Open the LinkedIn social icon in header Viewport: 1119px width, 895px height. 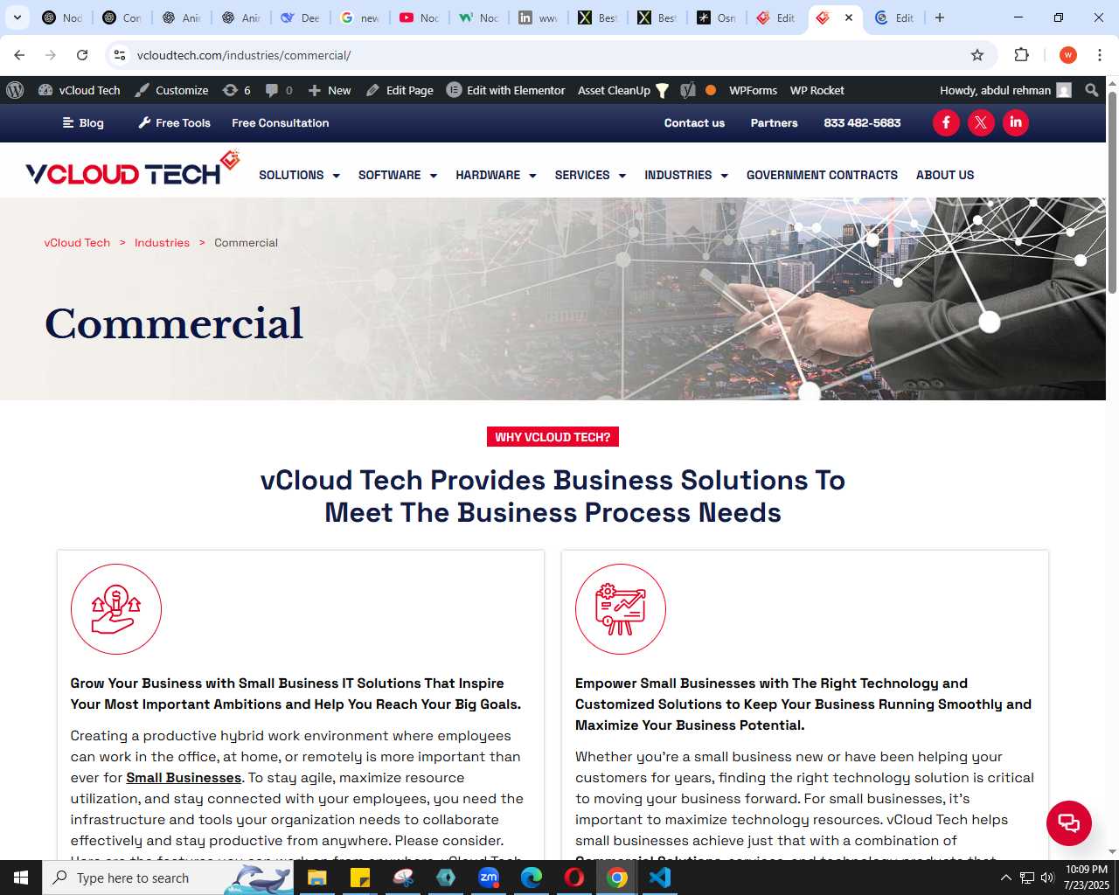1016,122
